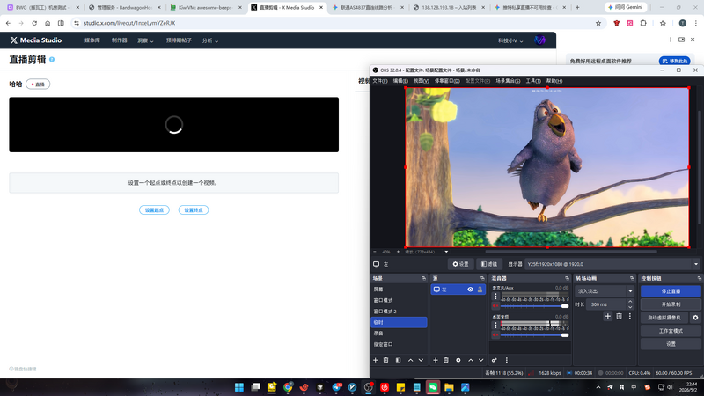
Task: Open the 帮助(H) menu in OBS
Action: pyautogui.click(x=554, y=81)
